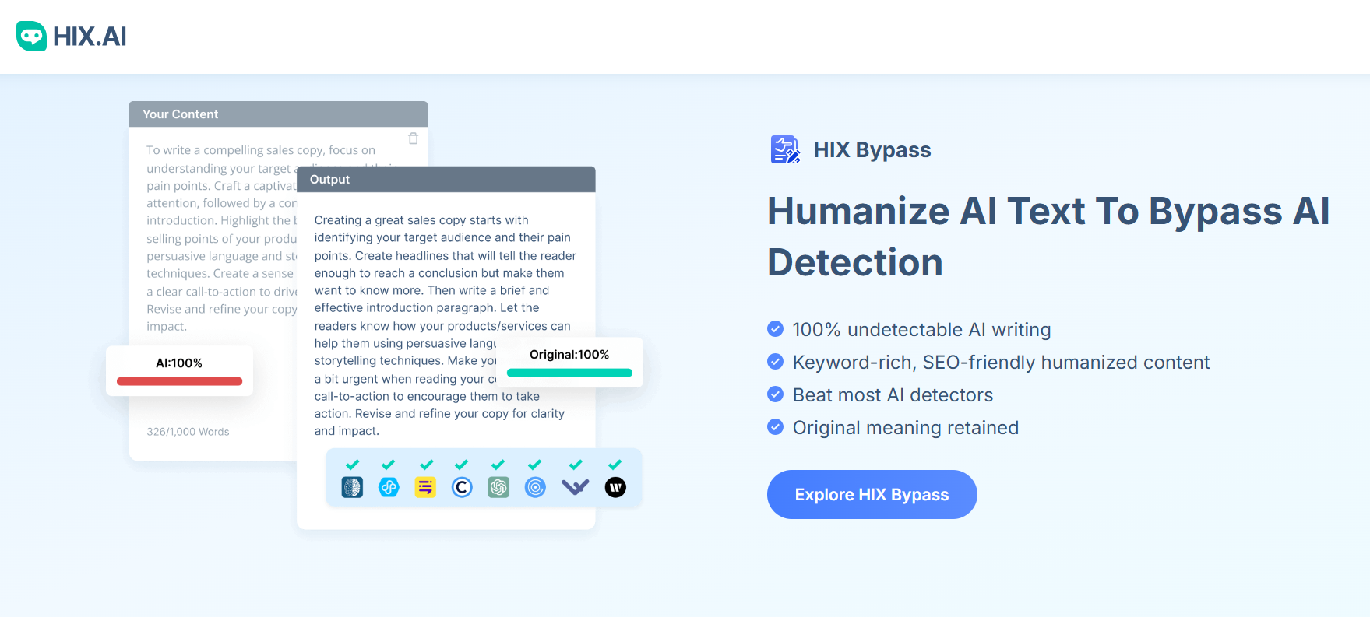Viewport: 1370px width, 617px height.
Task: Select the Output panel header
Action: (446, 180)
